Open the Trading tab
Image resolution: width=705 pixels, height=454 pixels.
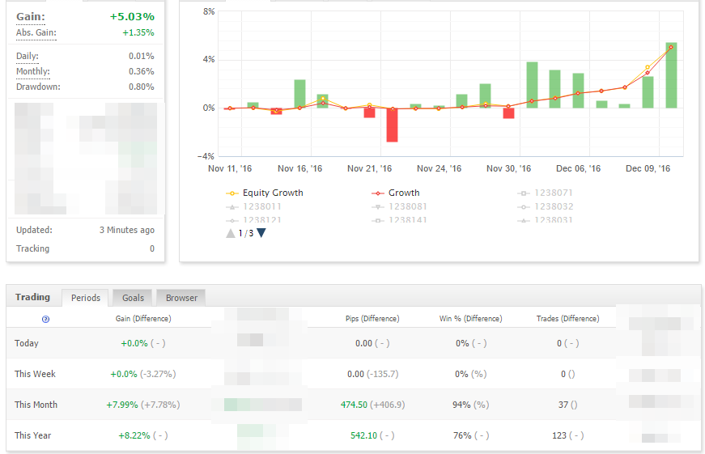pyautogui.click(x=32, y=297)
